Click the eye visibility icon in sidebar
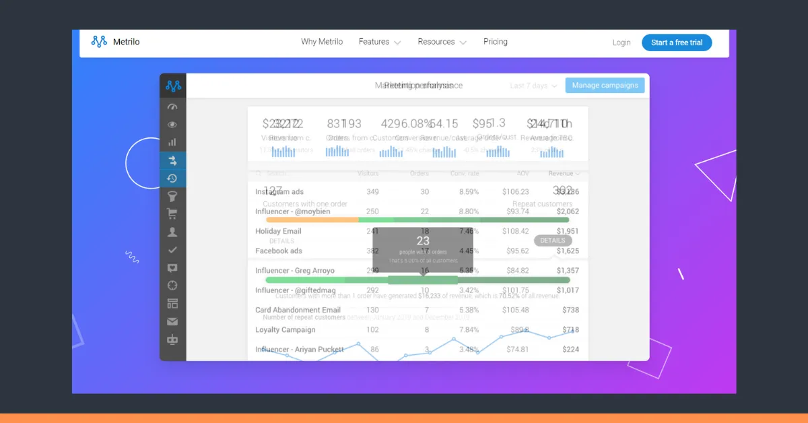The image size is (808, 423). tap(172, 125)
